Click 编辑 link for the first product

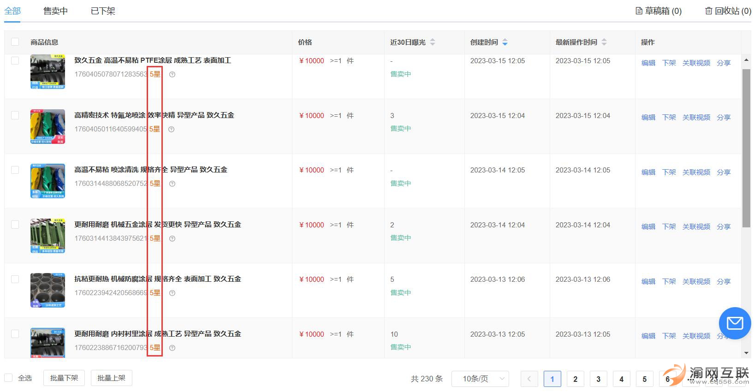[x=648, y=63]
